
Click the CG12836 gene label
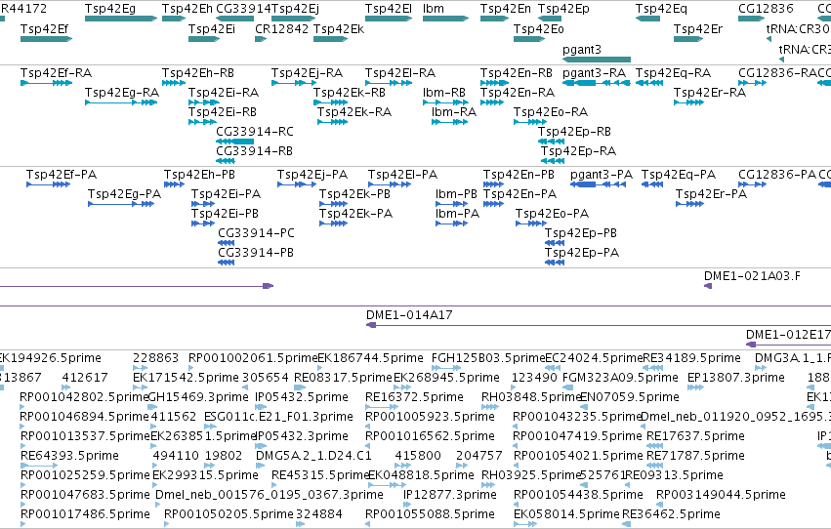click(x=766, y=9)
